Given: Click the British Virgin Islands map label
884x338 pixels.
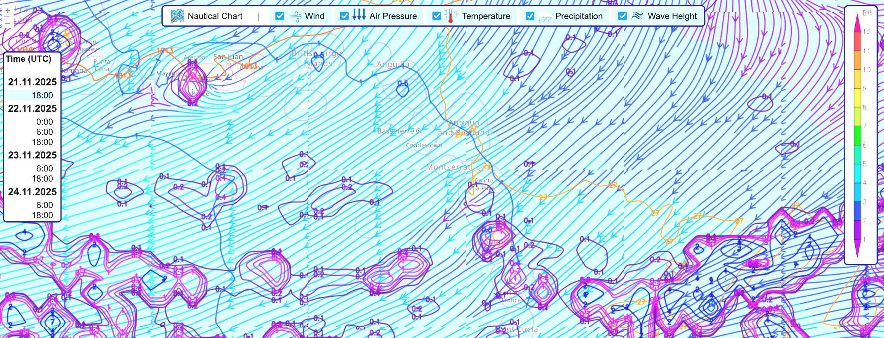Looking at the screenshot, I should click(318, 58).
